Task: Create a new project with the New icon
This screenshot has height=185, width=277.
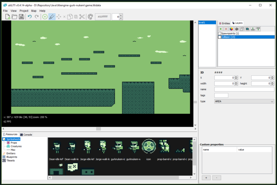Action: pyautogui.click(x=8, y=17)
